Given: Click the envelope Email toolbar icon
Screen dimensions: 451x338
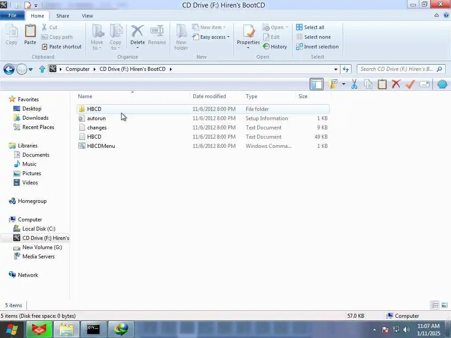Looking at the screenshot, I should point(425,84).
